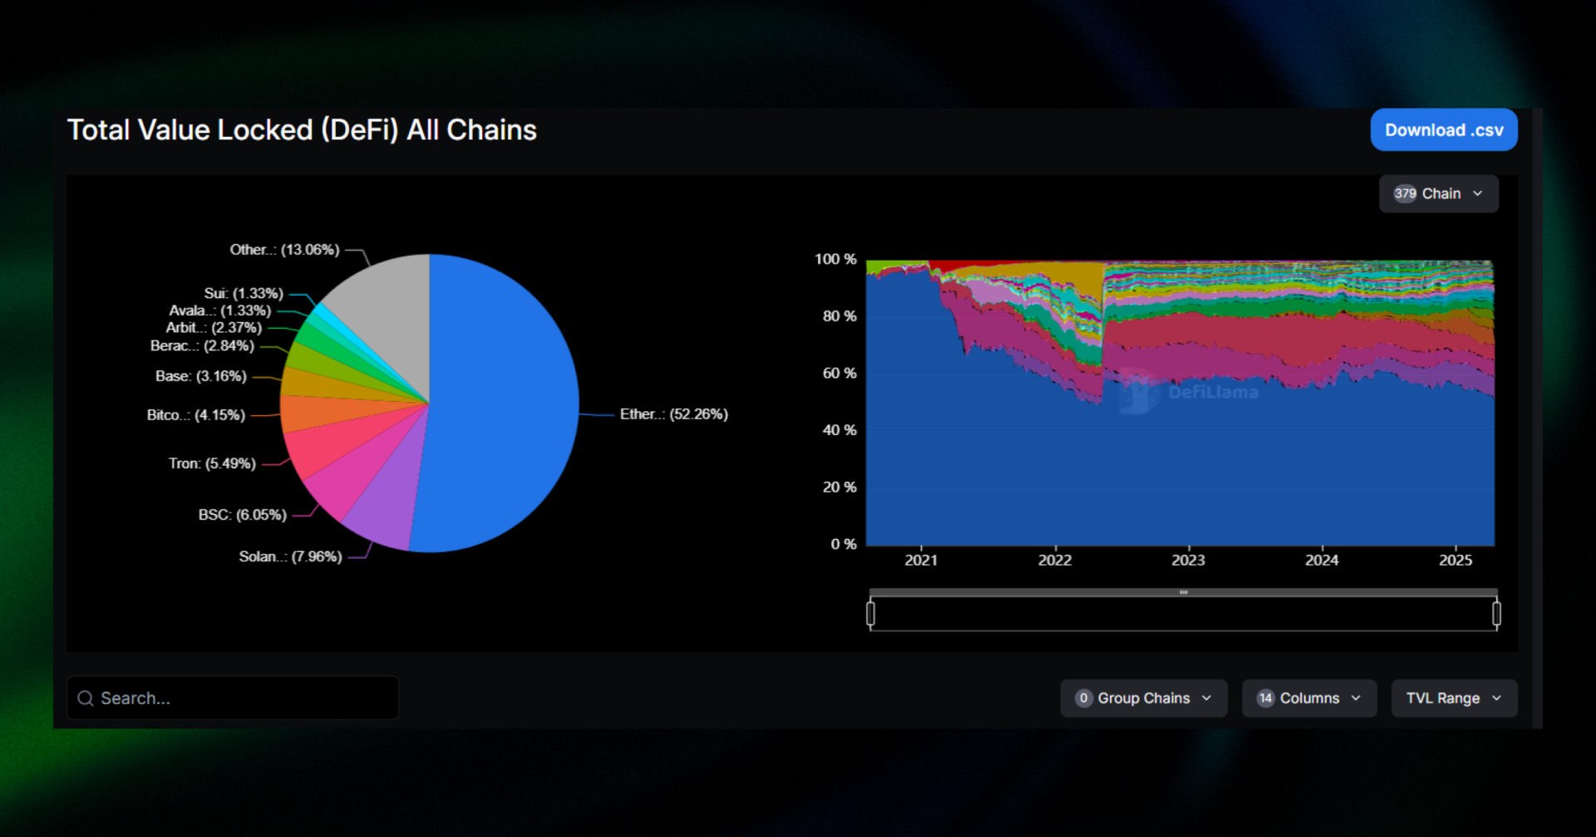Click the center grip of range slider
The image size is (1596, 837).
pos(1183,593)
